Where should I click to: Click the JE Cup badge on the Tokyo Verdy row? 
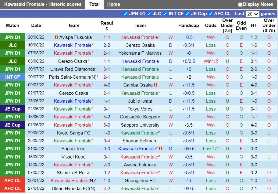tap(12, 109)
